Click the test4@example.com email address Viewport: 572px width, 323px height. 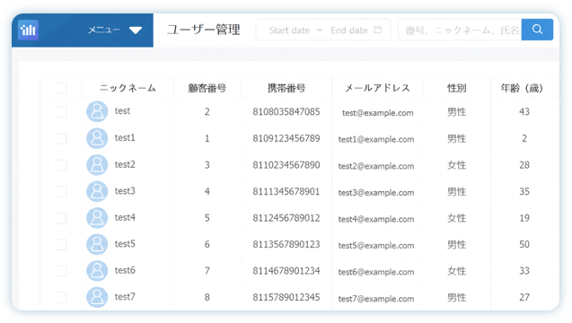coord(376,219)
